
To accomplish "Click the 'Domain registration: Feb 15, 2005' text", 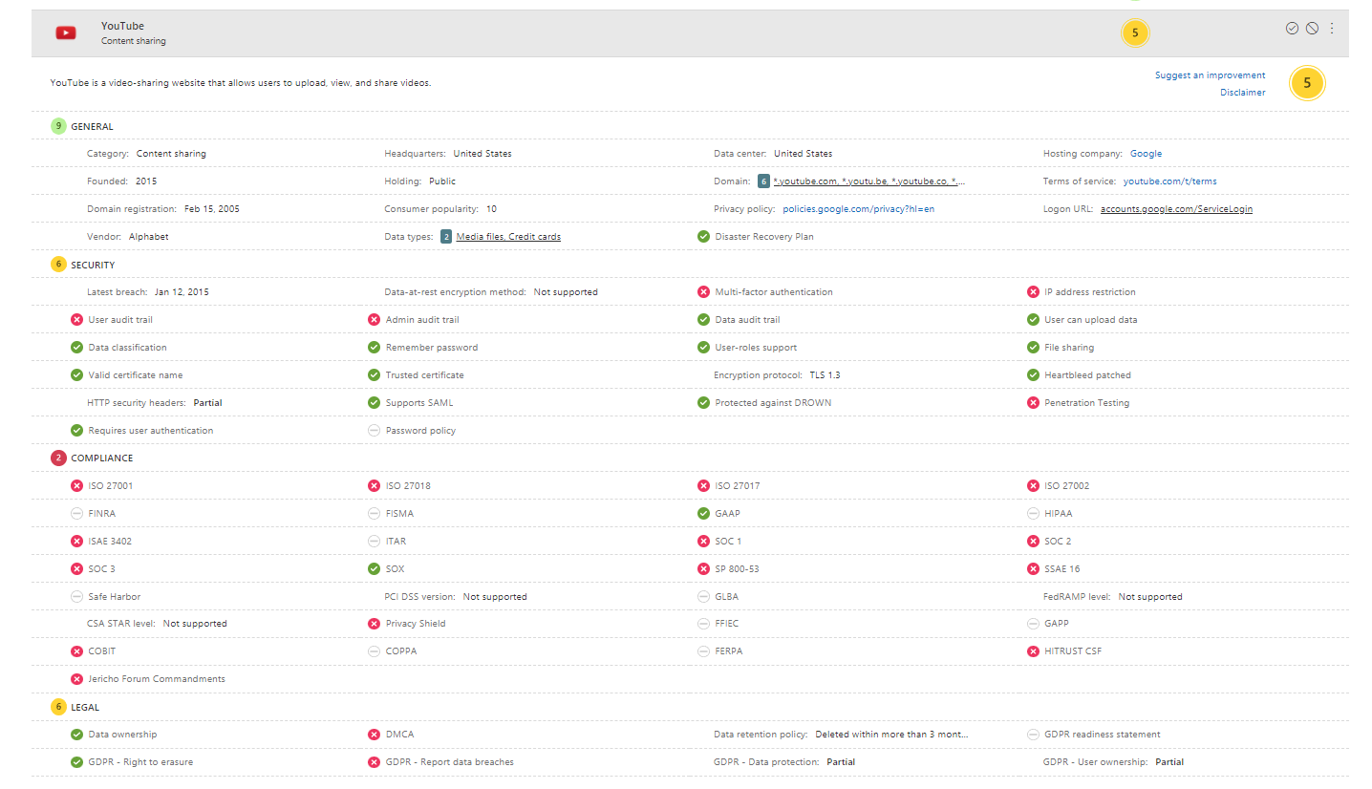I will tap(163, 209).
